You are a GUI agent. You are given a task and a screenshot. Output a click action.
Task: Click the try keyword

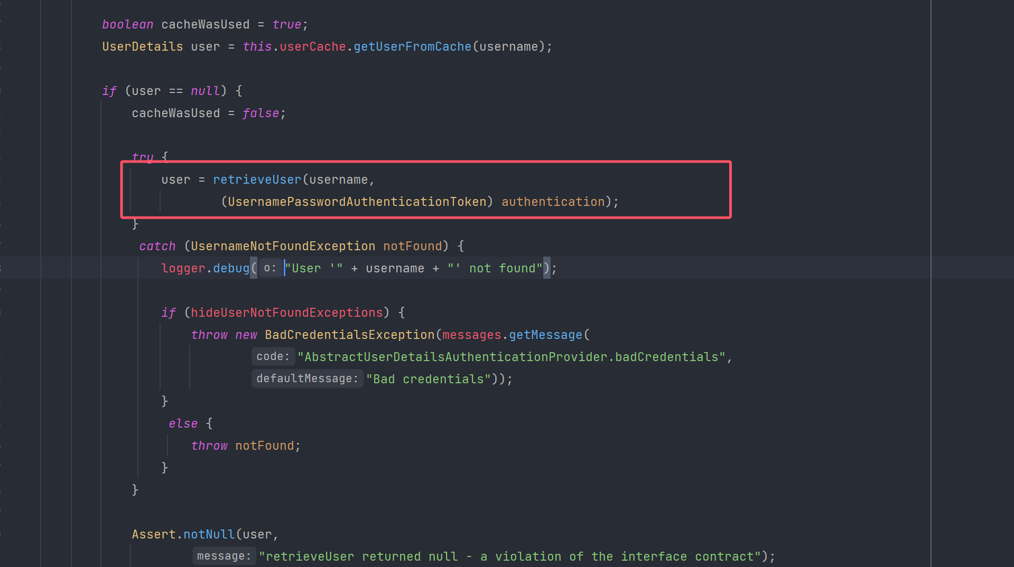pos(143,157)
